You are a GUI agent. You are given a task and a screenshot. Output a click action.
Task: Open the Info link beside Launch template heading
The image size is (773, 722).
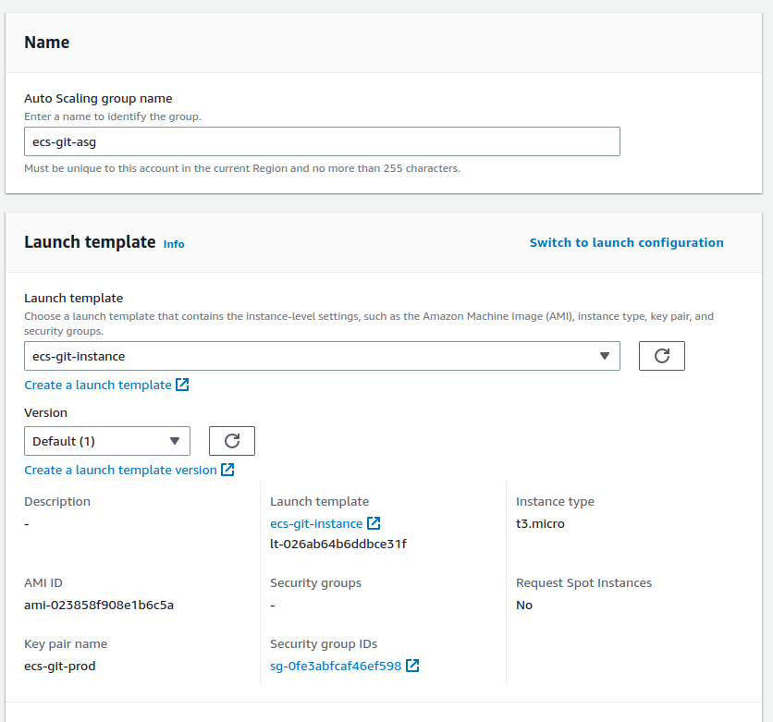(174, 244)
